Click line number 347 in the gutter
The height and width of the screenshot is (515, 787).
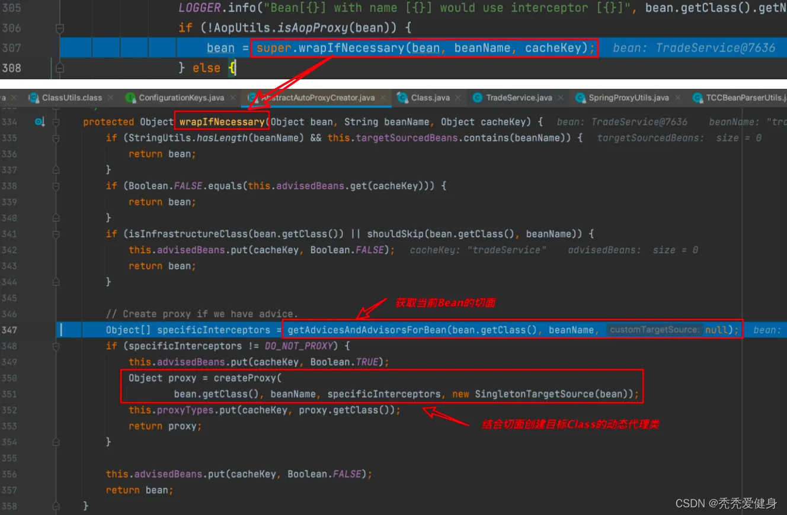click(x=9, y=330)
